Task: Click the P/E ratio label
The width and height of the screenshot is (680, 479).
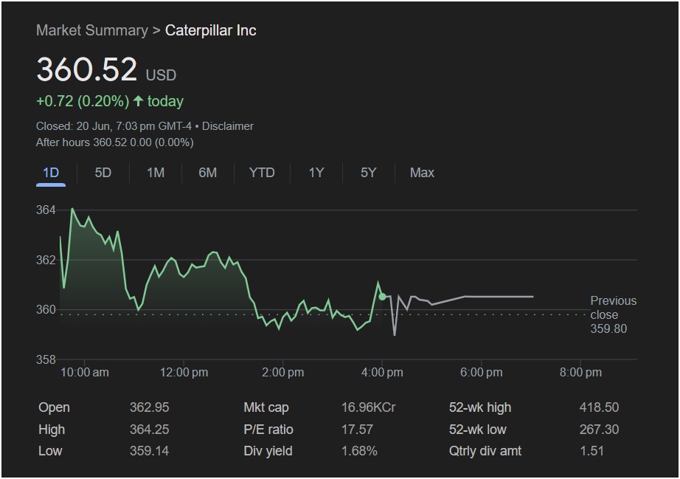Action: (x=268, y=430)
